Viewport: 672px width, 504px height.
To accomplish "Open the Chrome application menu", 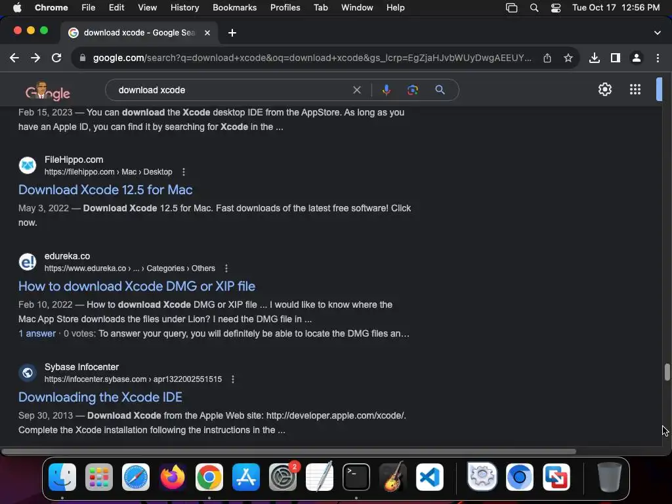I will (51, 8).
